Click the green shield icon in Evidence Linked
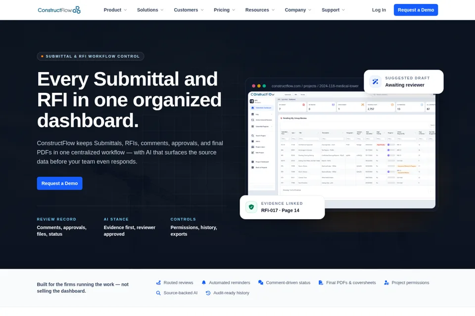The image size is (475, 316). 251,207
